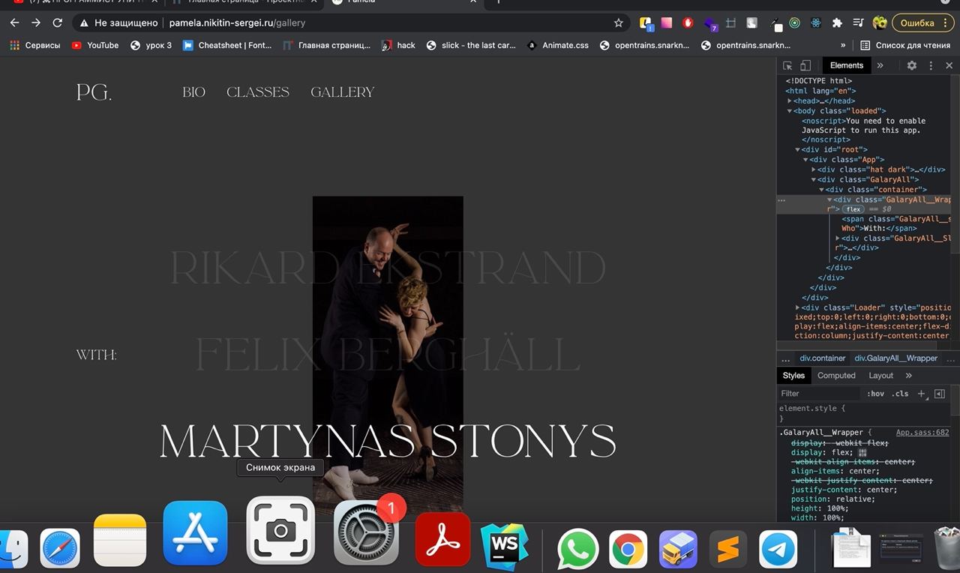
Task: Bookmark this page with the star icon
Action: pyautogui.click(x=618, y=22)
